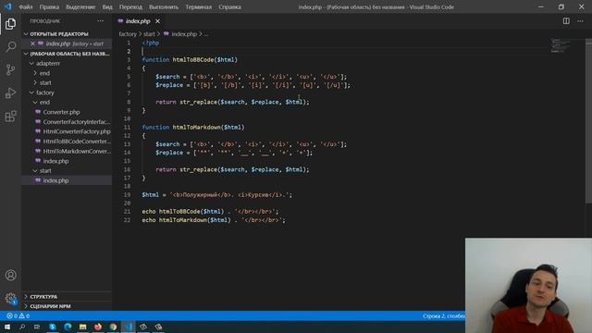The width and height of the screenshot is (592, 333).
Task: Click factory in the breadcrumb path
Action: 128,34
